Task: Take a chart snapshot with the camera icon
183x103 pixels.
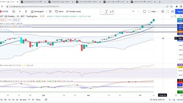Action: click(x=173, y=11)
